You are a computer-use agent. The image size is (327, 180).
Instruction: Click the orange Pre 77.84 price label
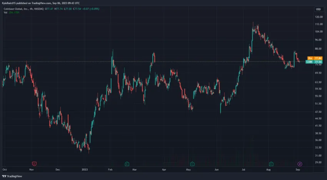click(x=315, y=58)
